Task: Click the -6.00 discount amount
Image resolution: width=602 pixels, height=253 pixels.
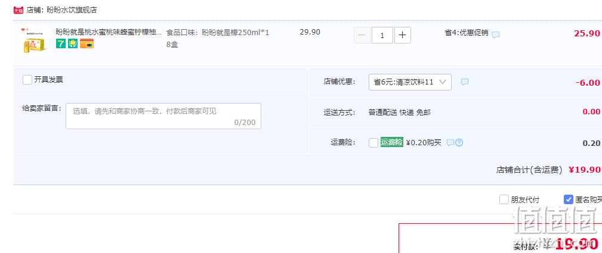Action: (x=588, y=83)
